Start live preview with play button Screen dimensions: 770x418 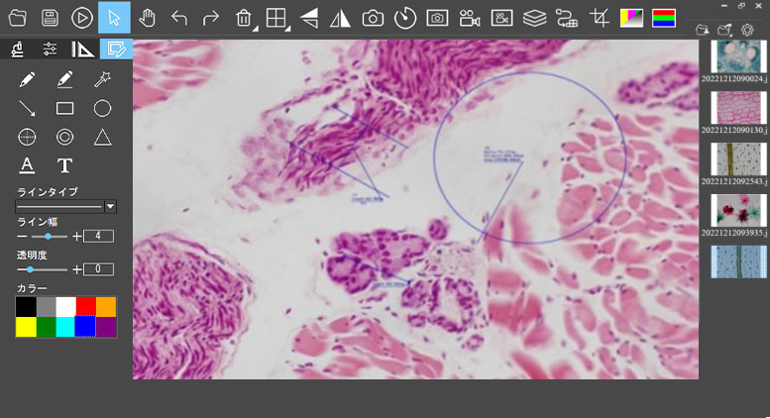click(82, 18)
